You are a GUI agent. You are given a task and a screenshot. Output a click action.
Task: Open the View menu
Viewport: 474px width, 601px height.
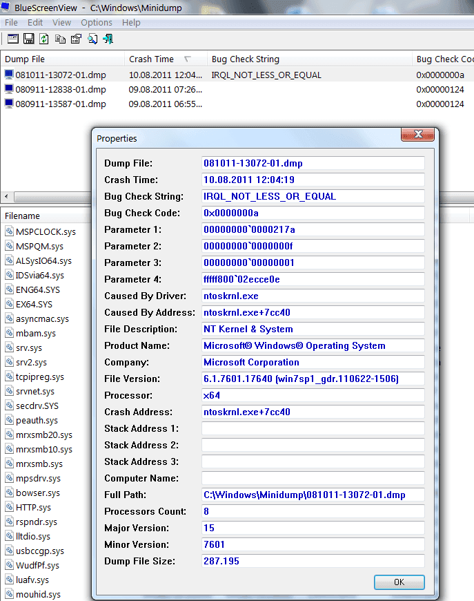click(61, 23)
